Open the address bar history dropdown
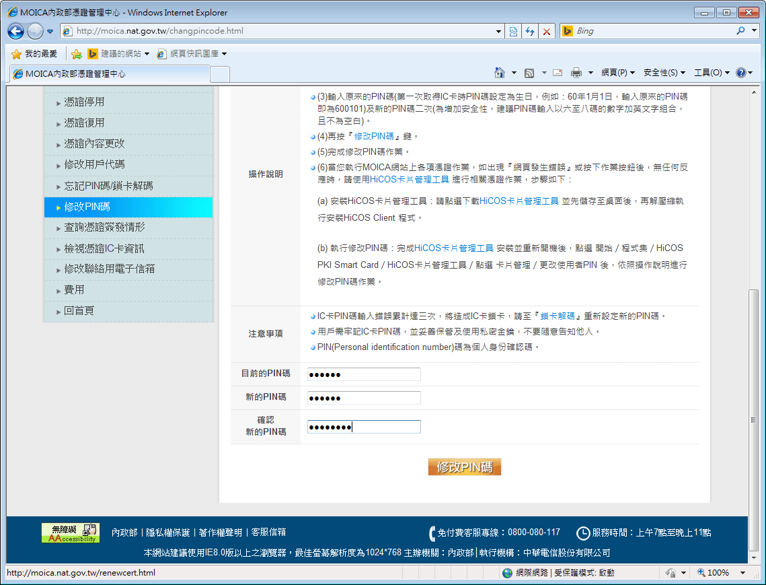Viewport: 766px width, 585px height. point(498,31)
